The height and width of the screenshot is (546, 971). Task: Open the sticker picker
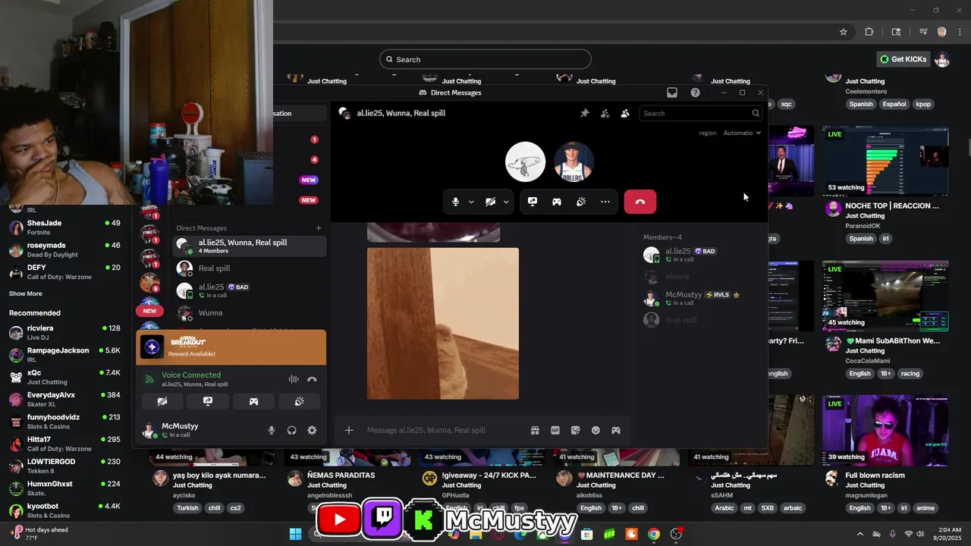(x=576, y=430)
